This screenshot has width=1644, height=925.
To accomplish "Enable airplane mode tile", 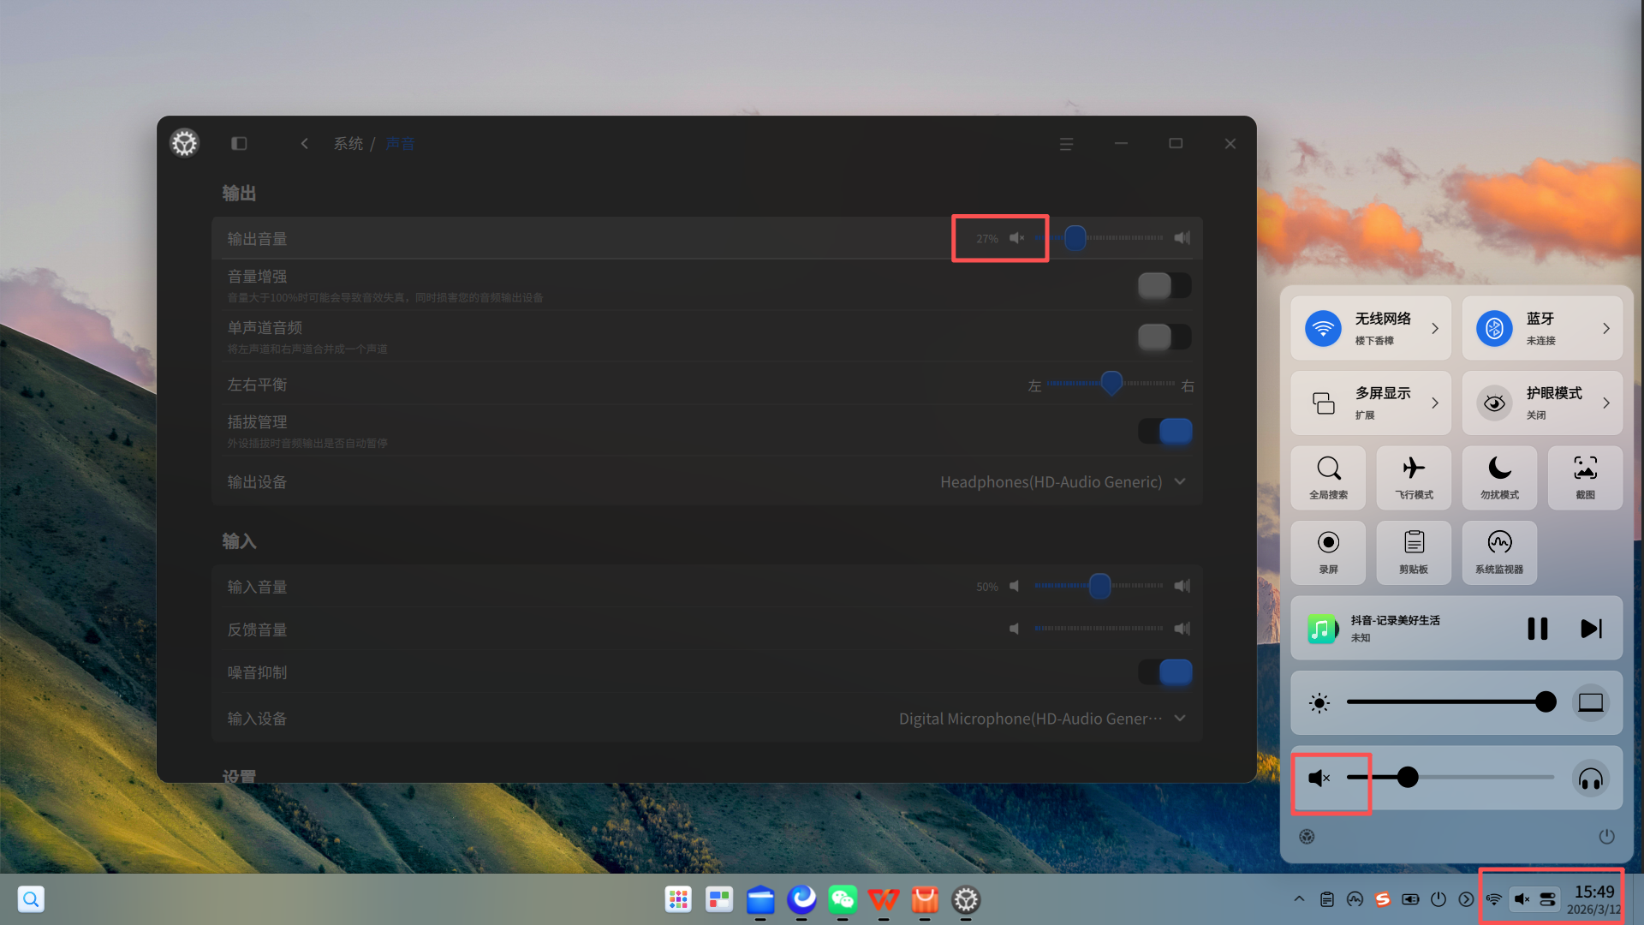I will 1414,478.
